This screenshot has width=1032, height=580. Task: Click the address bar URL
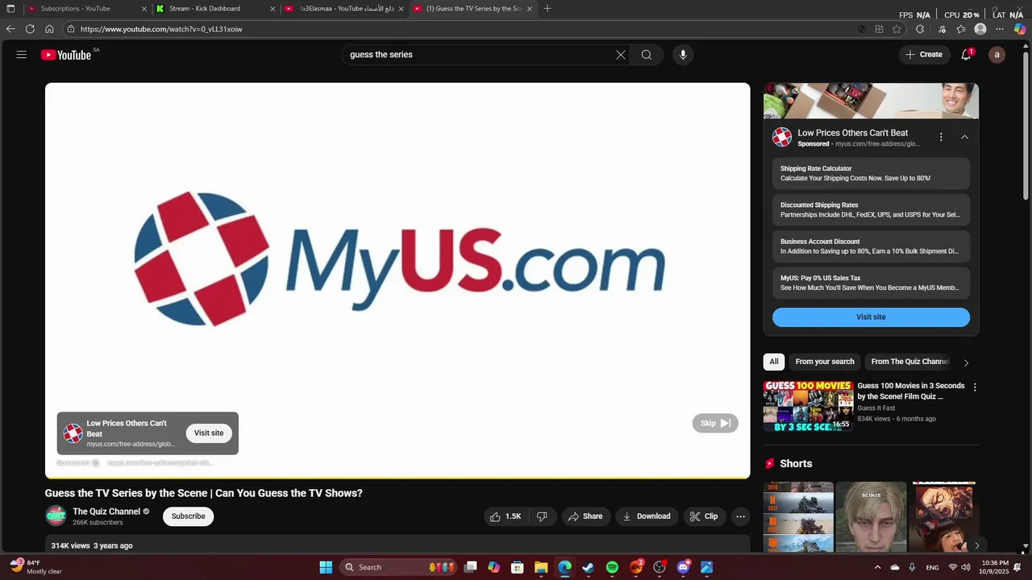point(161,29)
